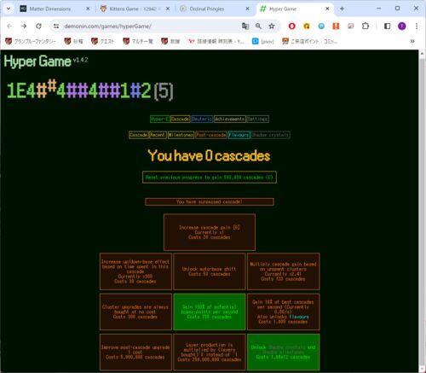426x373 pixels.
Task: Open the purple profile avatar
Action: [401, 26]
